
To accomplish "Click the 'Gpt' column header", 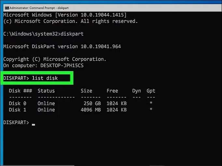I will [x=151, y=91].
